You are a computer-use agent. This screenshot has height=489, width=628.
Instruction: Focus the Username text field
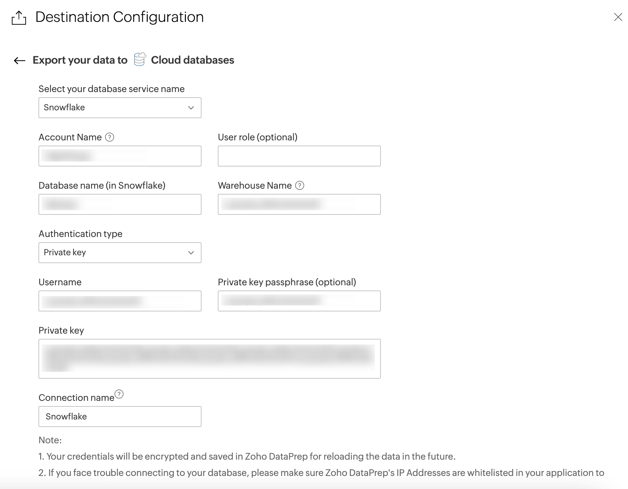click(x=120, y=301)
